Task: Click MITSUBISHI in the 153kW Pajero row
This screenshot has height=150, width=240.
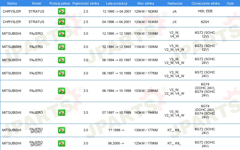Action: point(12,91)
